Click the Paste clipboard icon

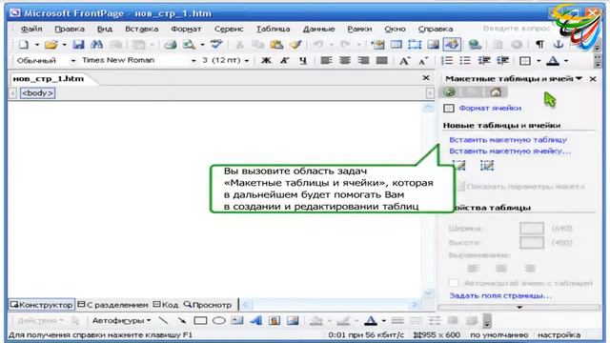tap(276, 45)
